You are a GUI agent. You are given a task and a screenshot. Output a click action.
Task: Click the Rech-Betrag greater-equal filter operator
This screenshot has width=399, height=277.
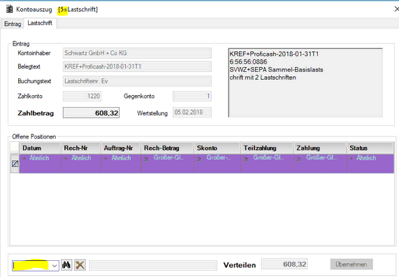click(x=146, y=159)
